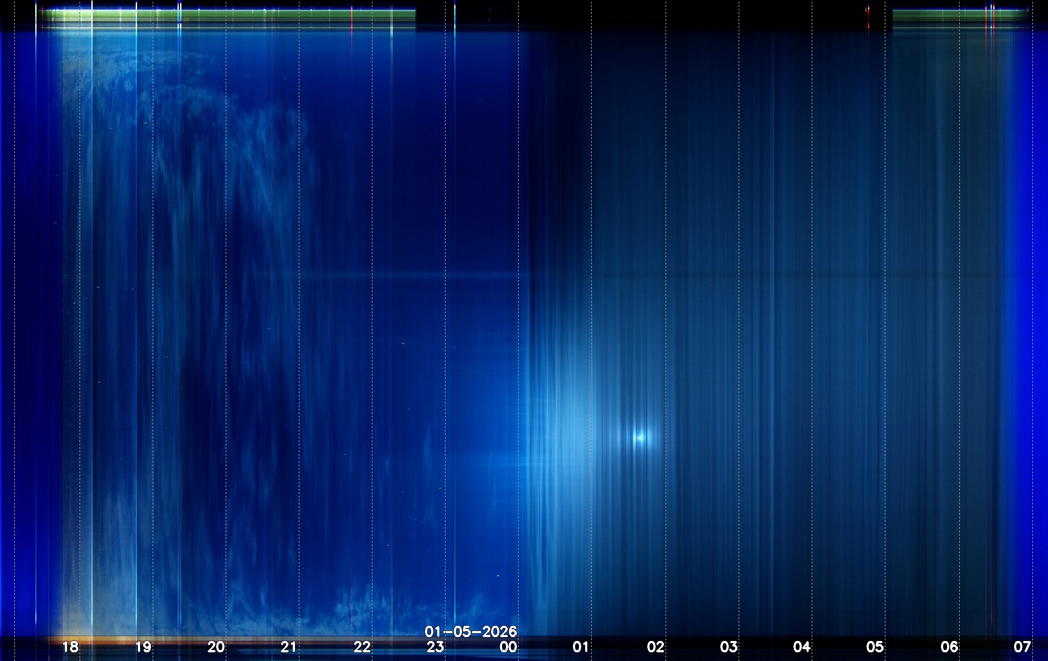Click the 06 hour label
The image size is (1048, 661).
[x=949, y=647]
